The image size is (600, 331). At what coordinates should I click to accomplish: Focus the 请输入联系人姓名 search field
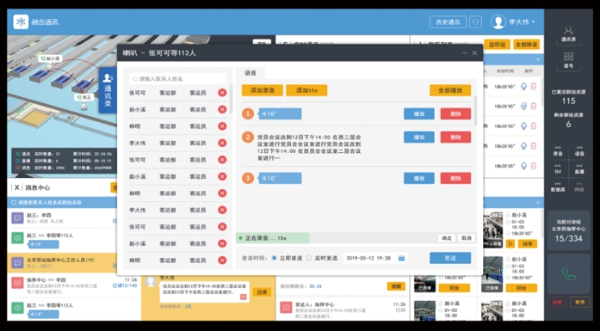[178, 79]
